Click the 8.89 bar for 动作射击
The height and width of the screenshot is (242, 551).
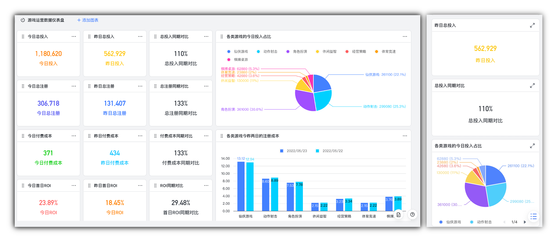(x=275, y=194)
